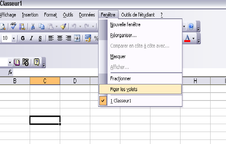Image resolution: width=226 pixels, height=144 pixels.
Task: Click the blue Help question mark icon
Action: pyautogui.click(x=191, y=27)
